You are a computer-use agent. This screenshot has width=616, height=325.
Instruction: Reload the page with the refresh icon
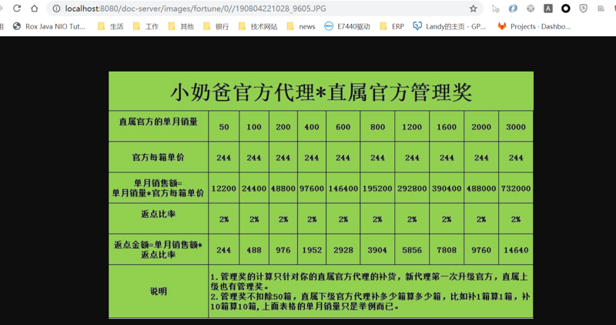[x=17, y=8]
